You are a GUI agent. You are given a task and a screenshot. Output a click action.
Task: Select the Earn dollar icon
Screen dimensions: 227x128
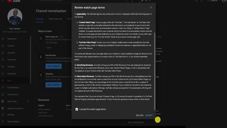[3, 81]
